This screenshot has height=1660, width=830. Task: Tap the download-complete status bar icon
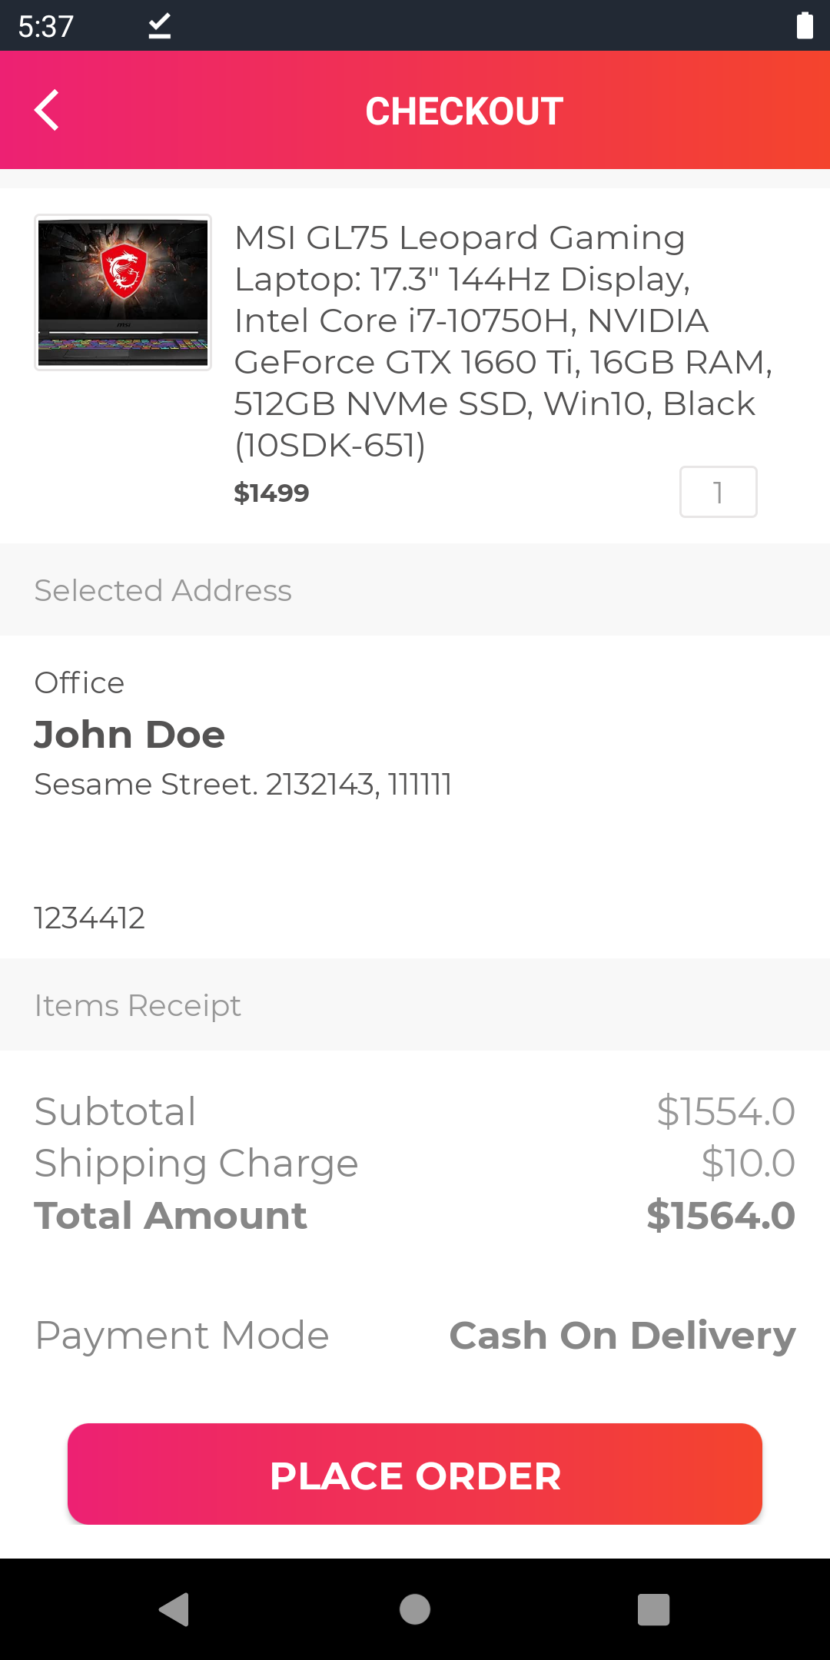[x=159, y=26]
